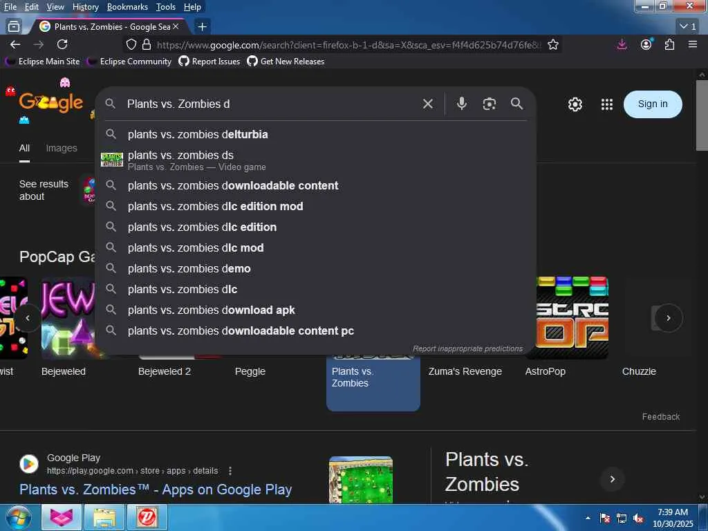708x531 pixels.
Task: Open the Firefox account icon
Action: pos(646,44)
